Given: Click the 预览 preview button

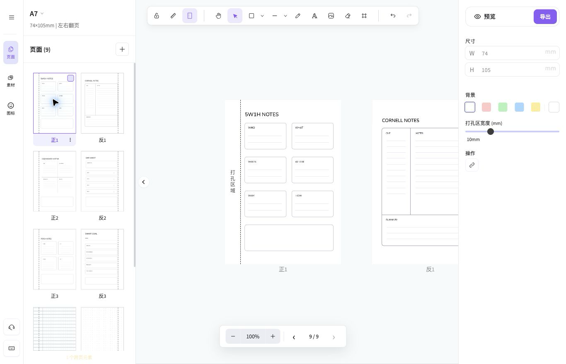Looking at the screenshot, I should pyautogui.click(x=485, y=17).
